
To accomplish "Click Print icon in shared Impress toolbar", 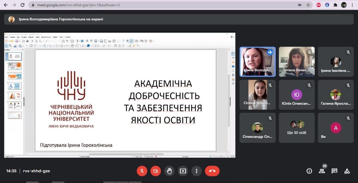I will tap(28, 41).
